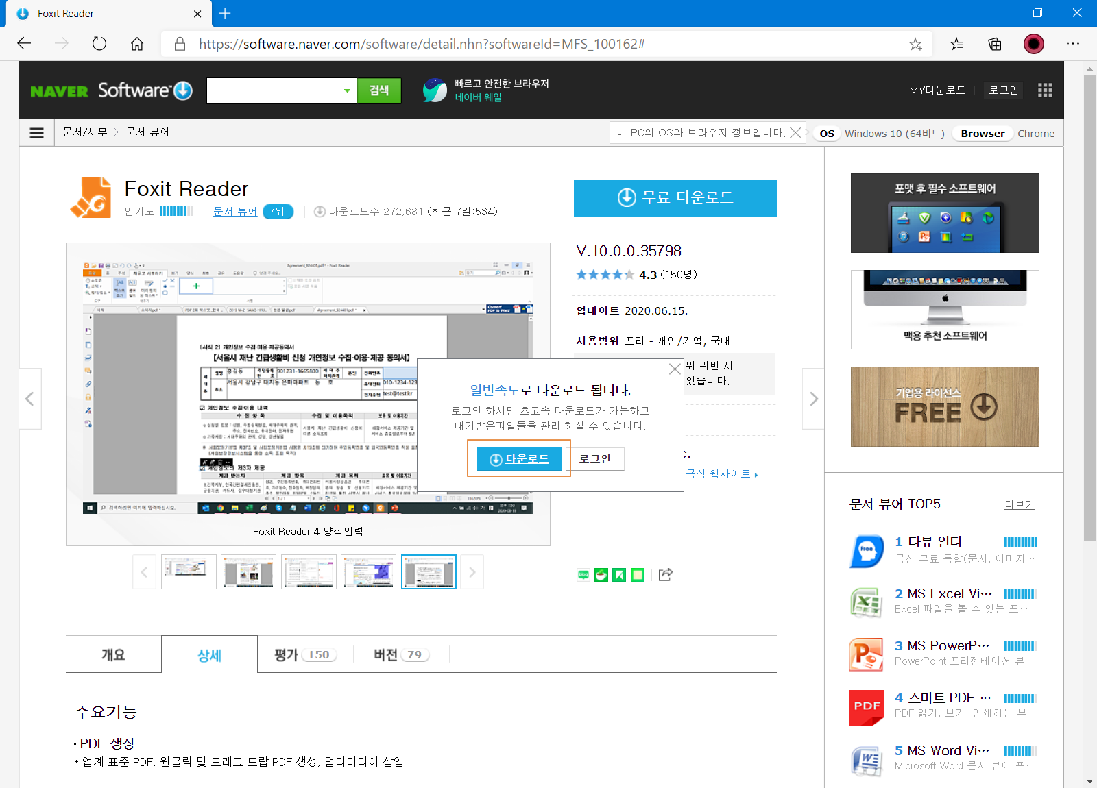
Task: Click the green 검색 search button
Action: (x=379, y=90)
